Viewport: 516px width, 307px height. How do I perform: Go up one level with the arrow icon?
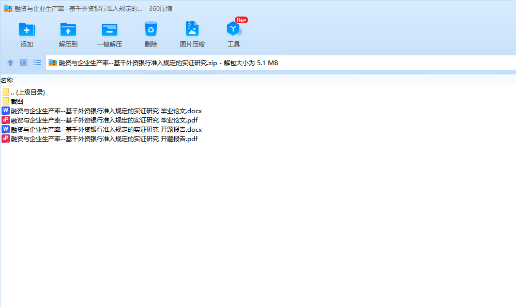click(10, 63)
